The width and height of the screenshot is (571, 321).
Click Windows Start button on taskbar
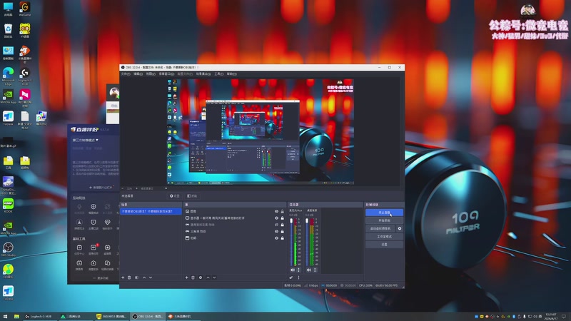click(5, 317)
